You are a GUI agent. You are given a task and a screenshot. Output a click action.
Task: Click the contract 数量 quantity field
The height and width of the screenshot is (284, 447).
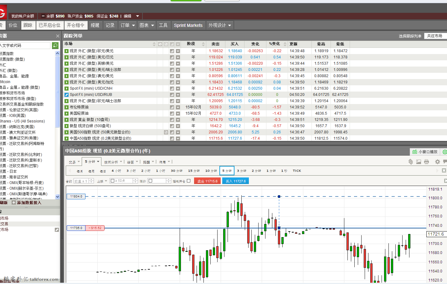pyautogui.click(x=81, y=181)
